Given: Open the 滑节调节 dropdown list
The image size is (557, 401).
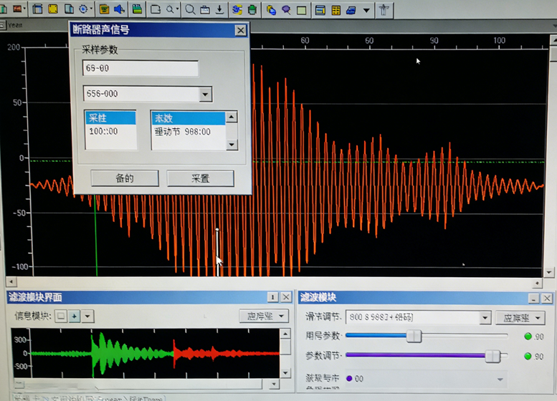Looking at the screenshot, I should click(x=485, y=317).
